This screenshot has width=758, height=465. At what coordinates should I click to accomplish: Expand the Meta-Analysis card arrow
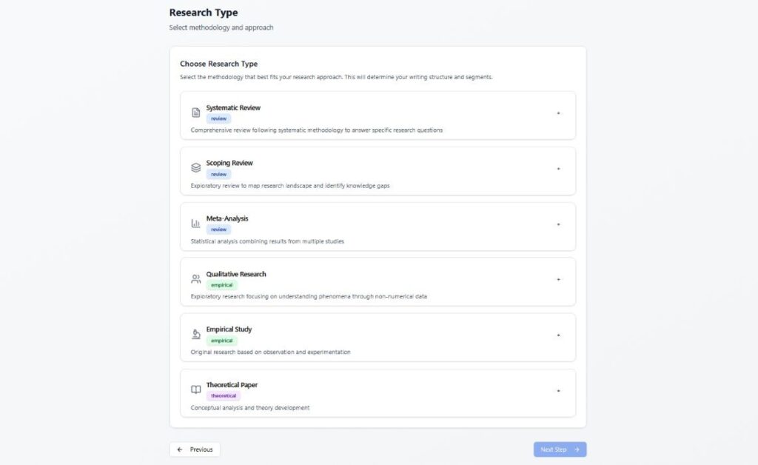[558, 224]
